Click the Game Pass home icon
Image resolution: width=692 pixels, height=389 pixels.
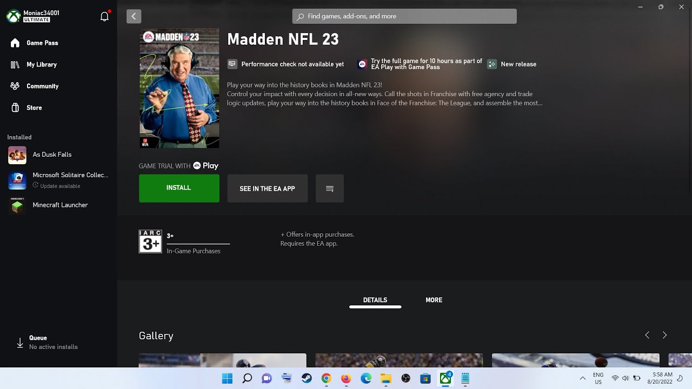click(x=15, y=43)
